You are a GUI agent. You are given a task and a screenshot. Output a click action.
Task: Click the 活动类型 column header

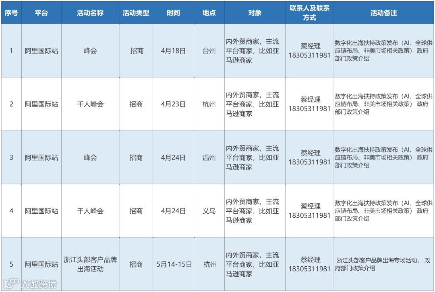(x=136, y=13)
